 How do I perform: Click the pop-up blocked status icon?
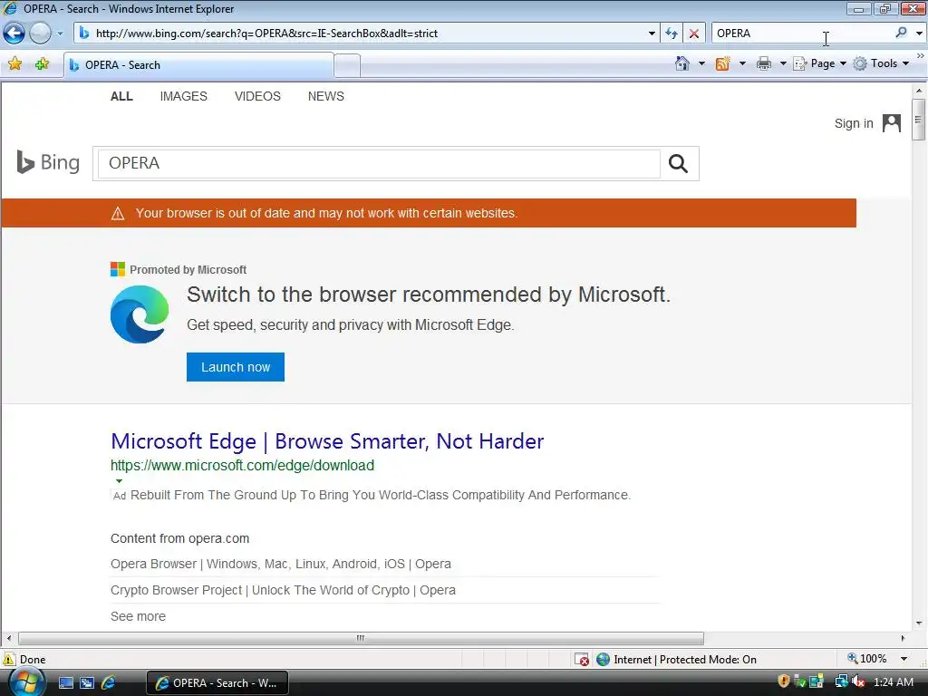582,660
